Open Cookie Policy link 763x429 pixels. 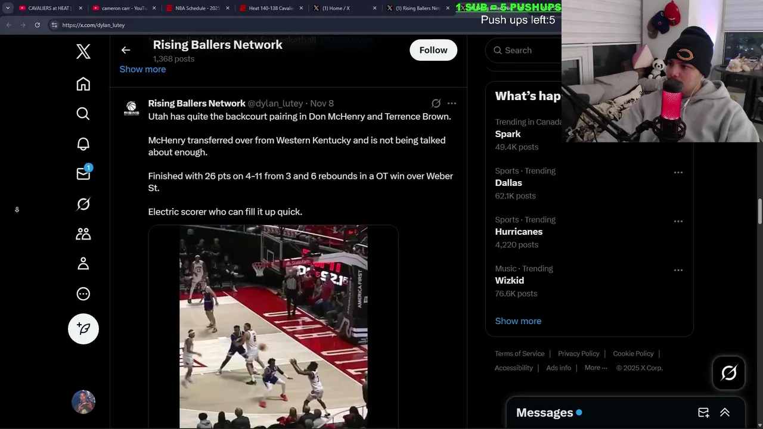point(633,353)
